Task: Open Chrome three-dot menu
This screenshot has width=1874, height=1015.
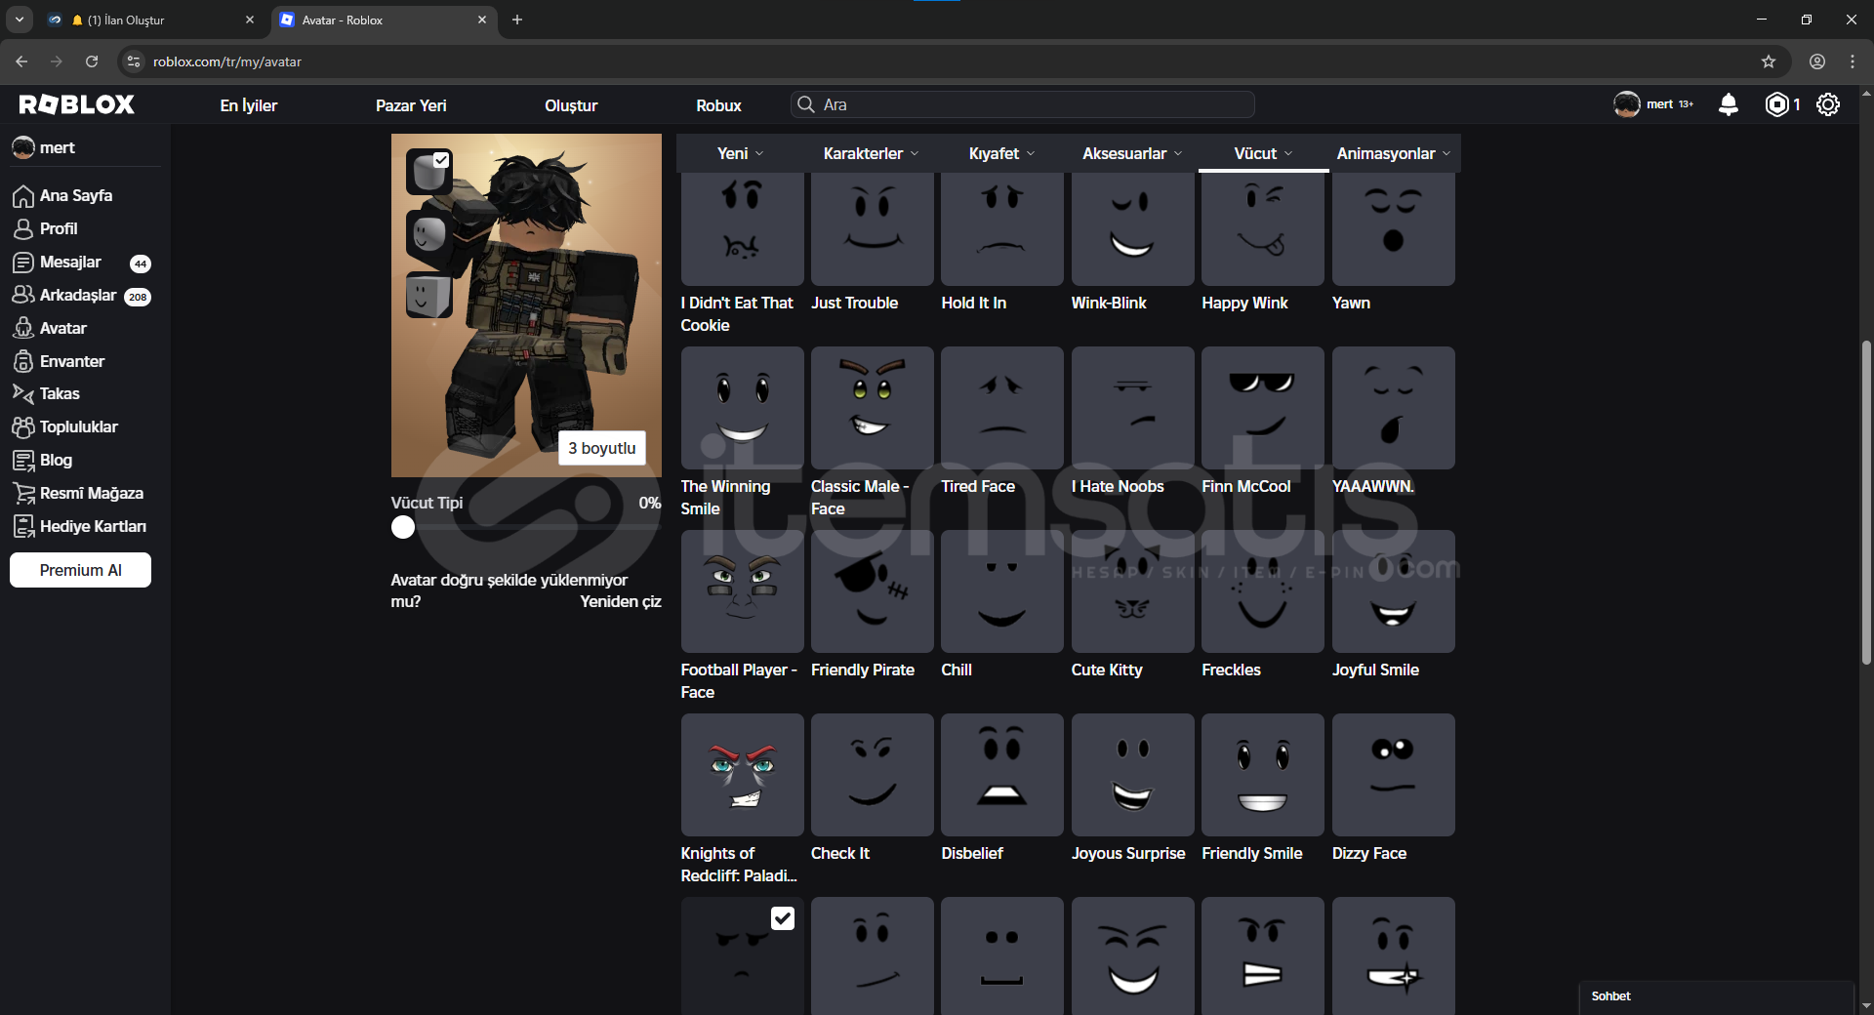Action: click(1853, 61)
